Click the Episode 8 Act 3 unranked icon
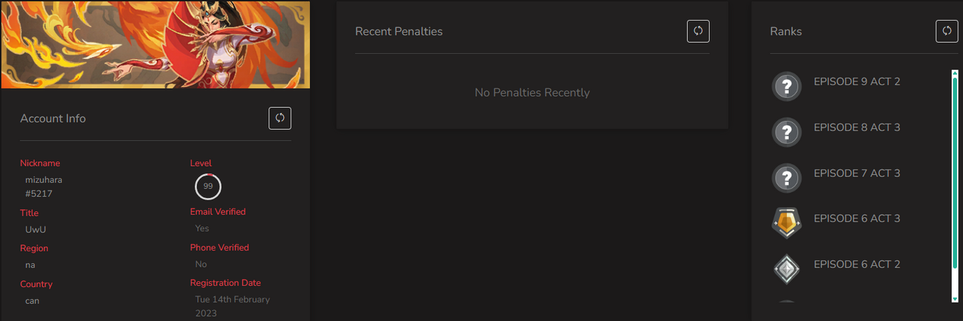The height and width of the screenshot is (321, 963). coord(786,132)
